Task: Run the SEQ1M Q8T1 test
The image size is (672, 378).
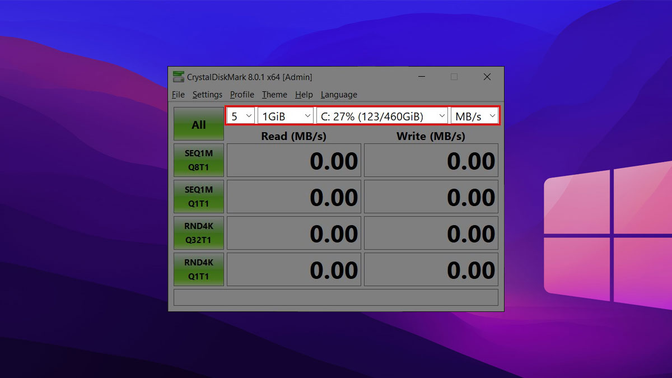Action: point(199,160)
